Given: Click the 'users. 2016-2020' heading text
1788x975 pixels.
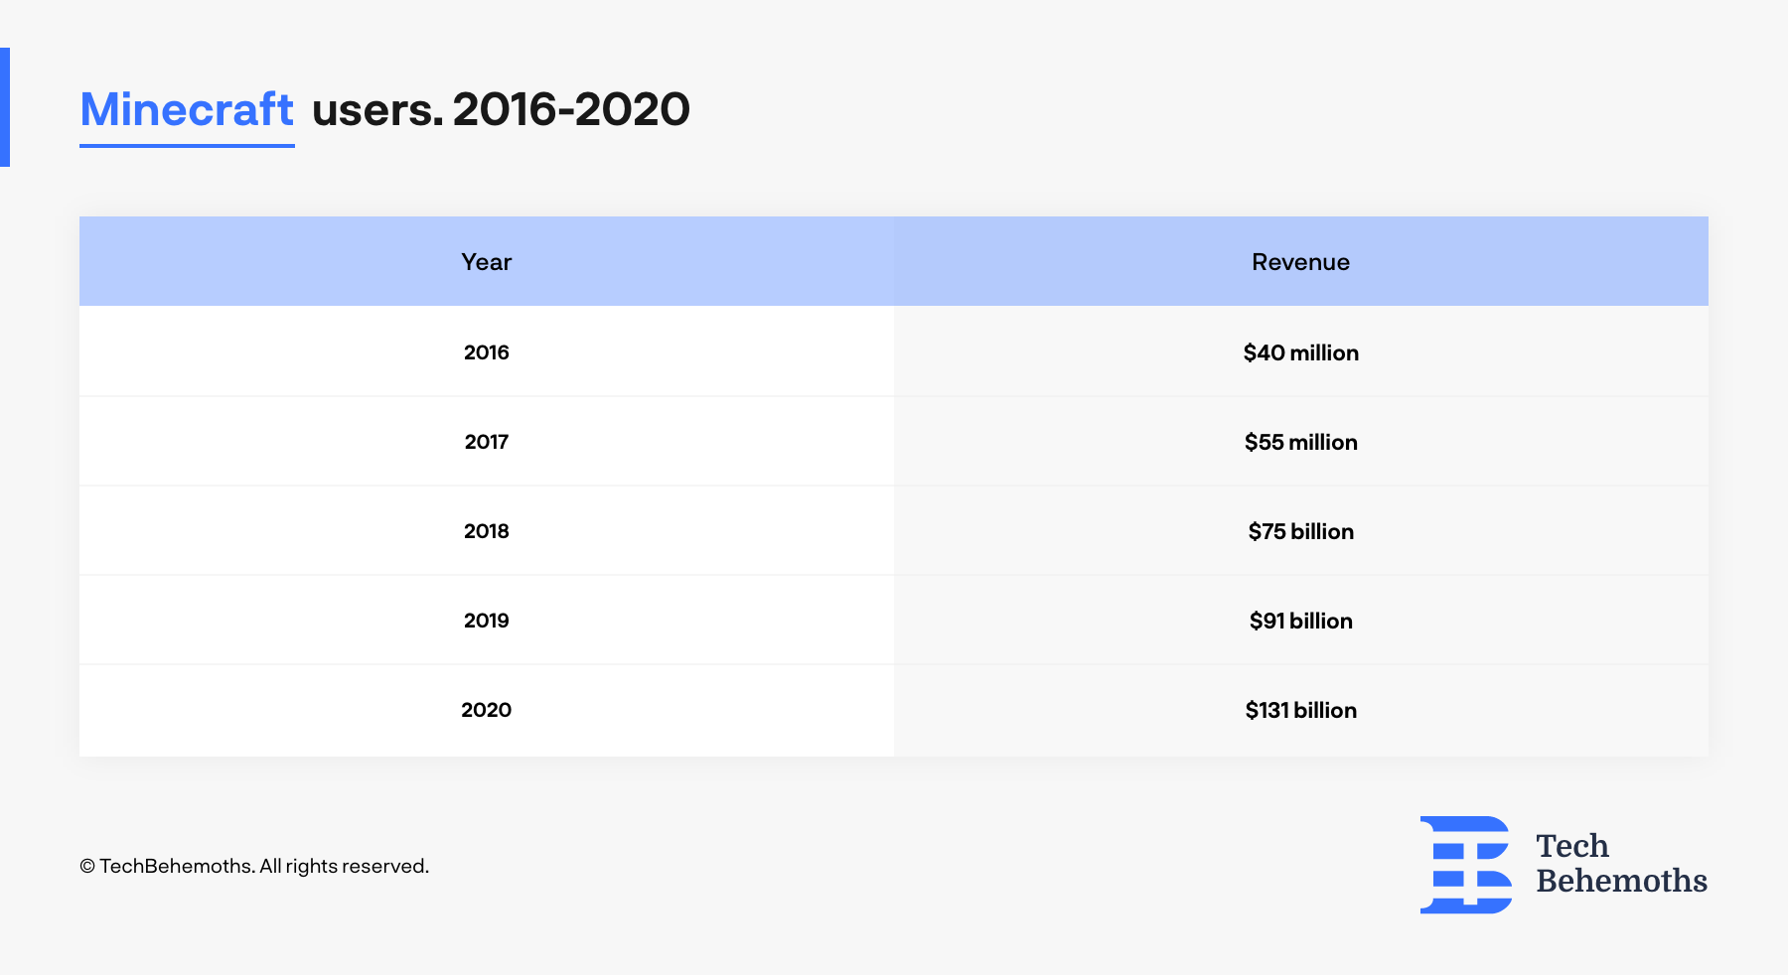Looking at the screenshot, I should click(x=501, y=109).
